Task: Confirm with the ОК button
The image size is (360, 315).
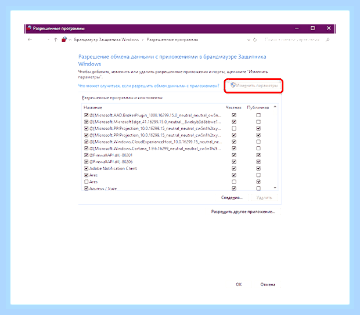Action: 239,284
